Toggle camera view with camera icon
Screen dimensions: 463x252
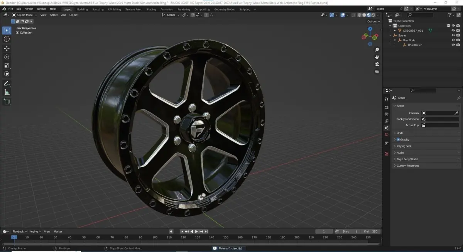(x=377, y=64)
